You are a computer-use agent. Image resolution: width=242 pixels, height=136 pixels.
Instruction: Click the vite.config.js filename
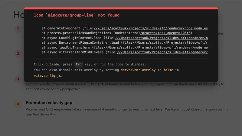(x=48, y=75)
